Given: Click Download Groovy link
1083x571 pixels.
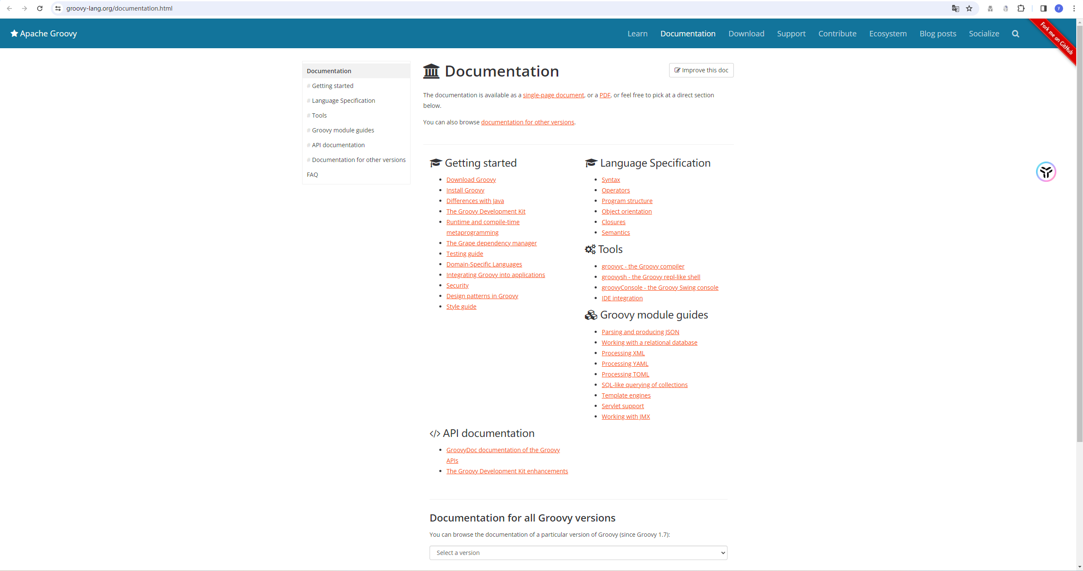Looking at the screenshot, I should [471, 180].
